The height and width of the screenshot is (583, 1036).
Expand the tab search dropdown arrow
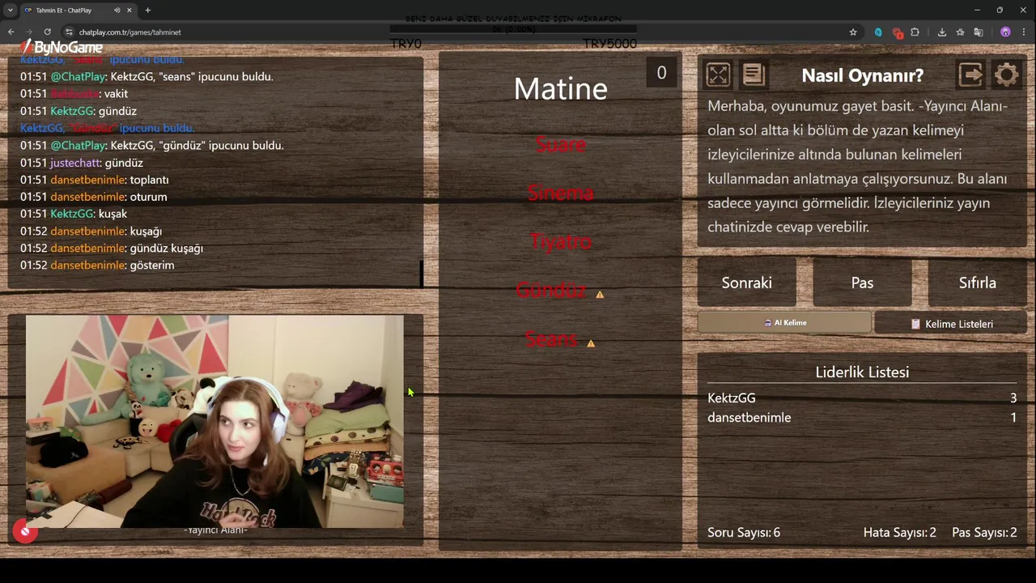[x=10, y=11]
